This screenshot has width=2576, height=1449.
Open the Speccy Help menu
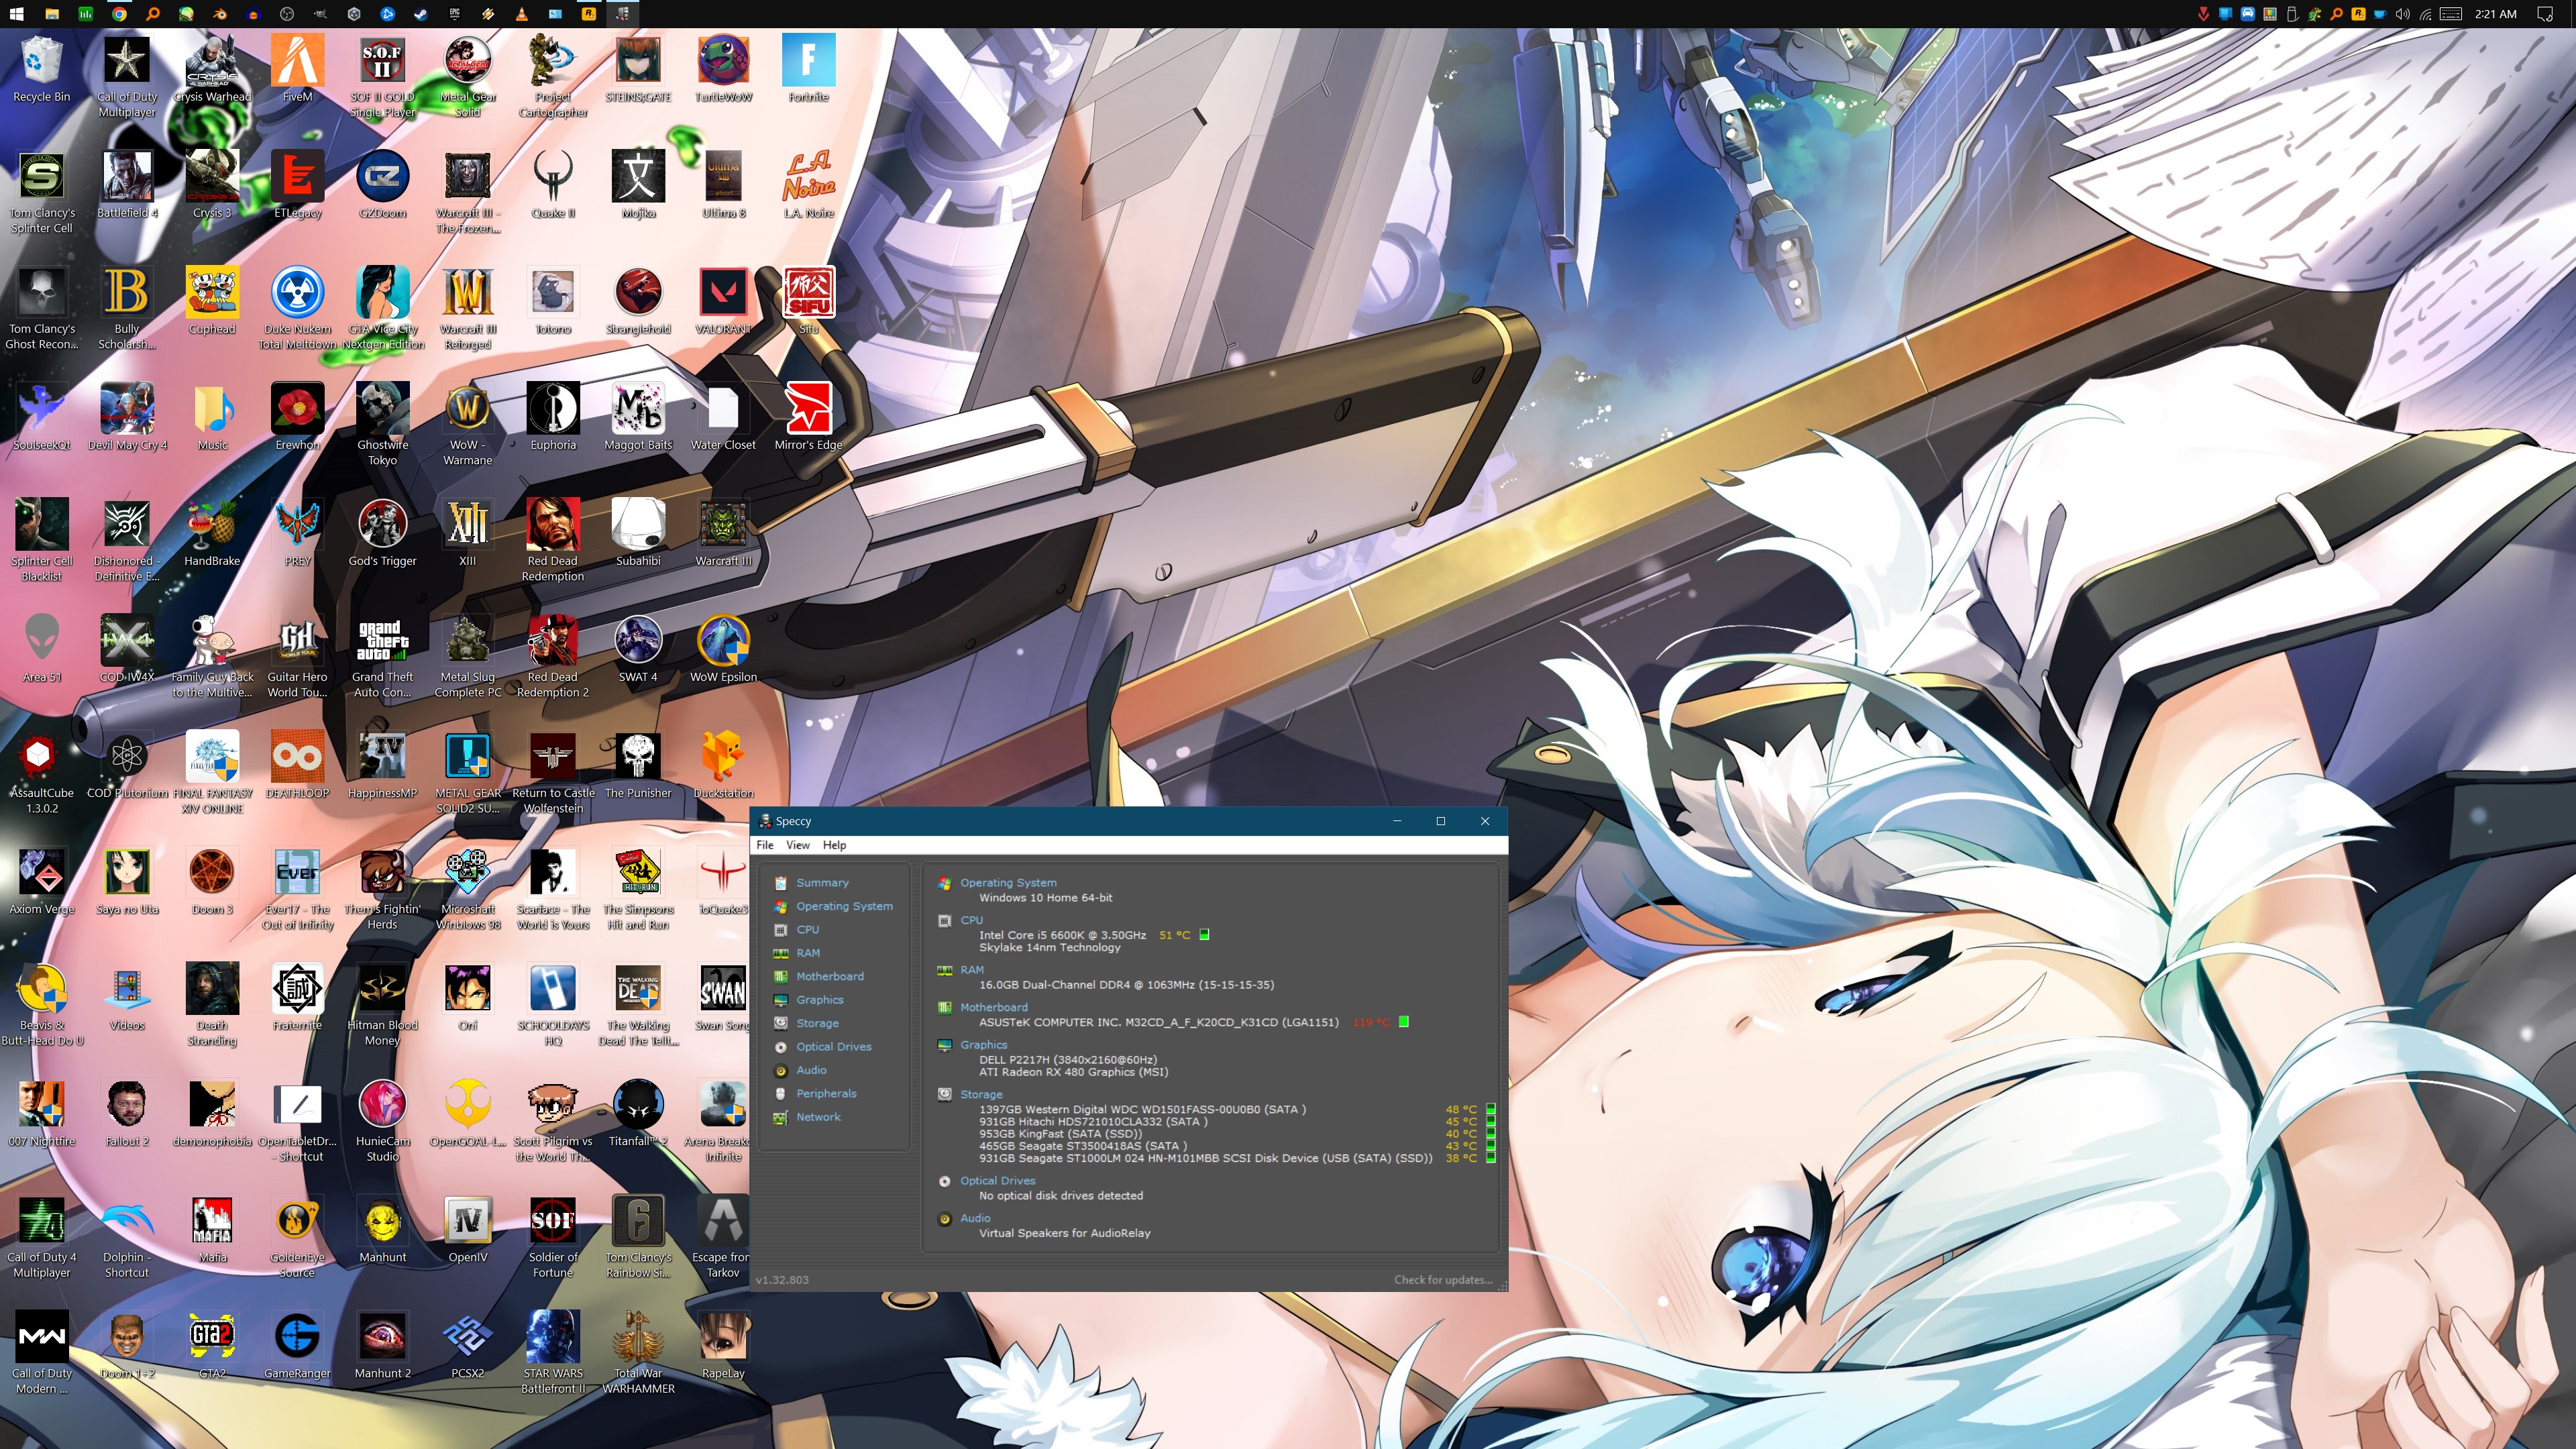click(x=834, y=845)
